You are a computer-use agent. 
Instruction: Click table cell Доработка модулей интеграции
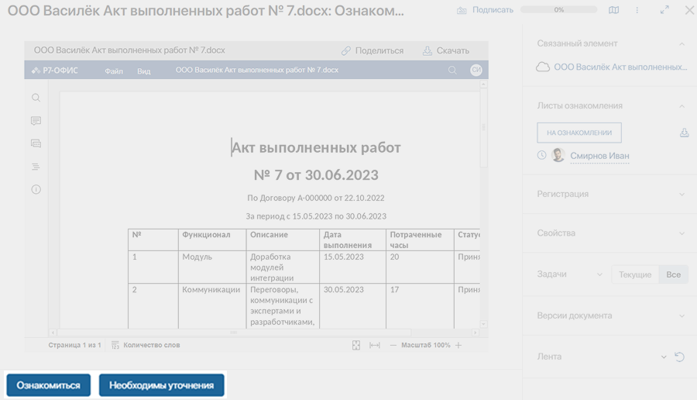click(x=283, y=267)
